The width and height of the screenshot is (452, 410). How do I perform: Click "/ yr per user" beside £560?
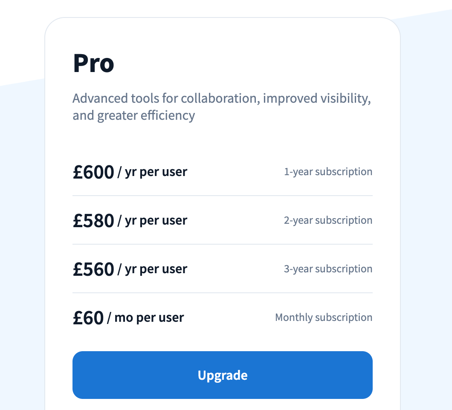[x=152, y=269]
